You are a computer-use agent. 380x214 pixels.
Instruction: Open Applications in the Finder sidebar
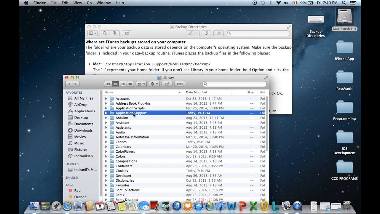point(85,111)
